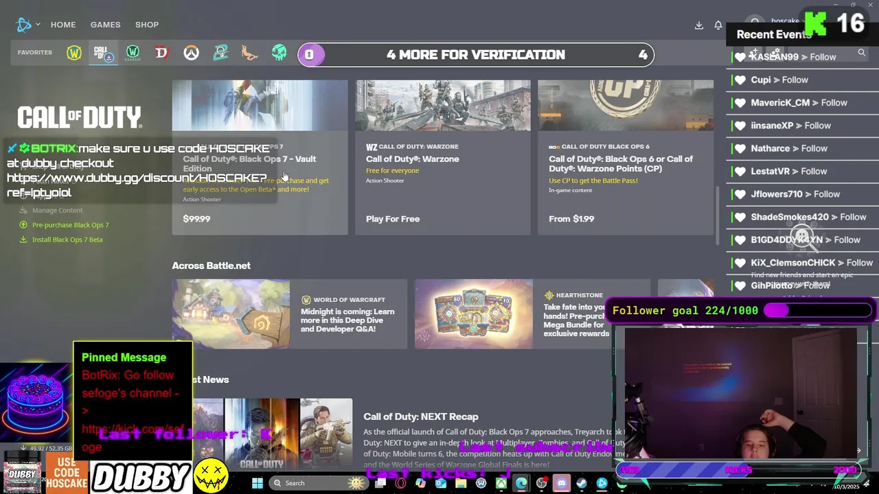This screenshot has height=494, width=879.
Task: Select the Overwatch favorite icon
Action: coord(191,53)
